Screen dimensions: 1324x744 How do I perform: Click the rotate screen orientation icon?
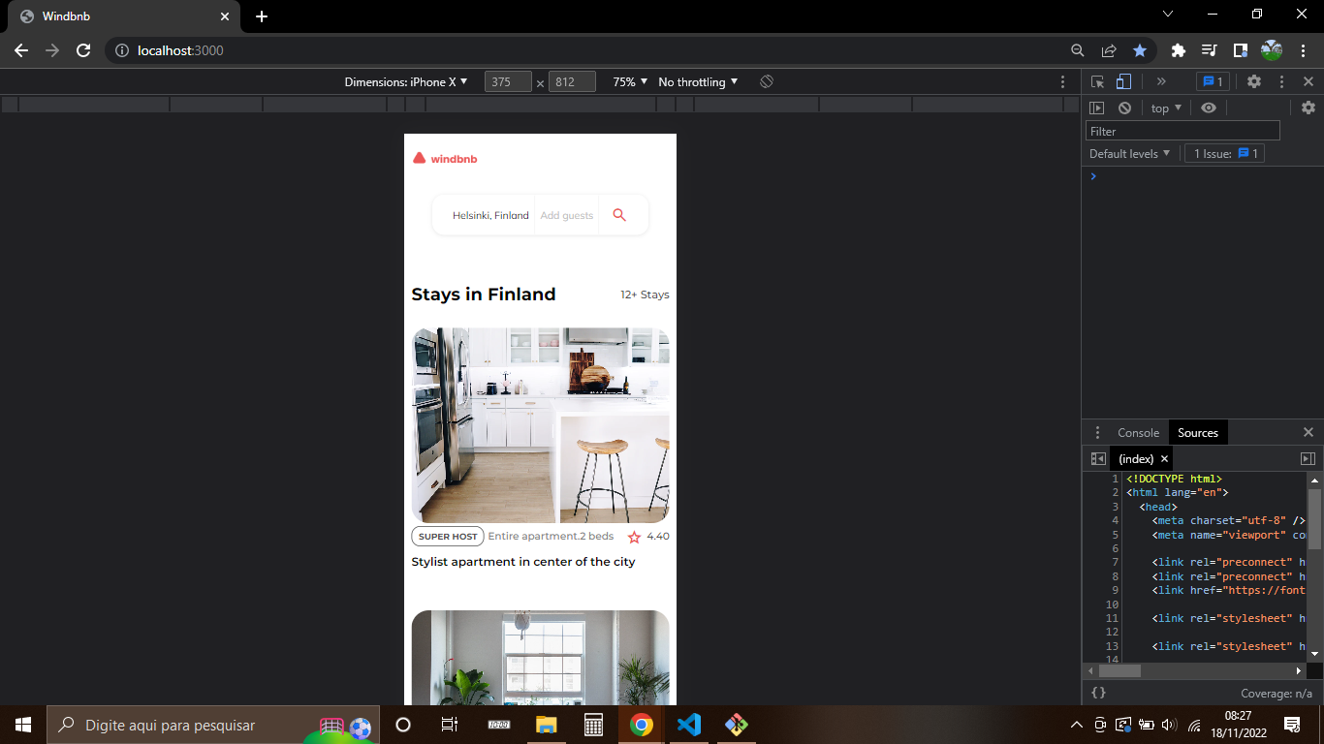pyautogui.click(x=766, y=81)
